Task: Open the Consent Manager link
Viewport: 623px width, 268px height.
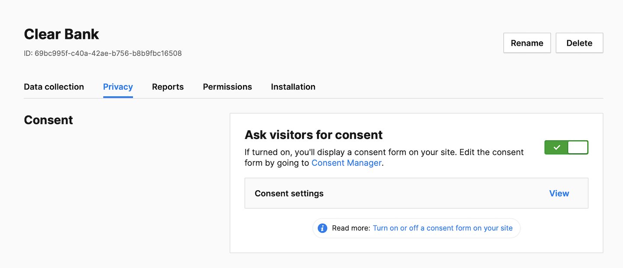Action: [x=347, y=163]
